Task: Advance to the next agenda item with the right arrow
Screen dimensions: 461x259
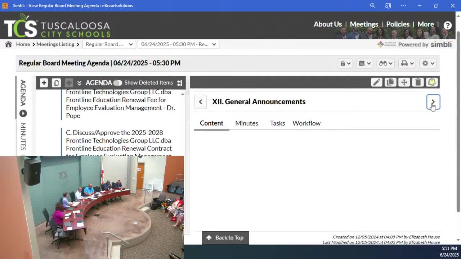Action: pyautogui.click(x=433, y=102)
